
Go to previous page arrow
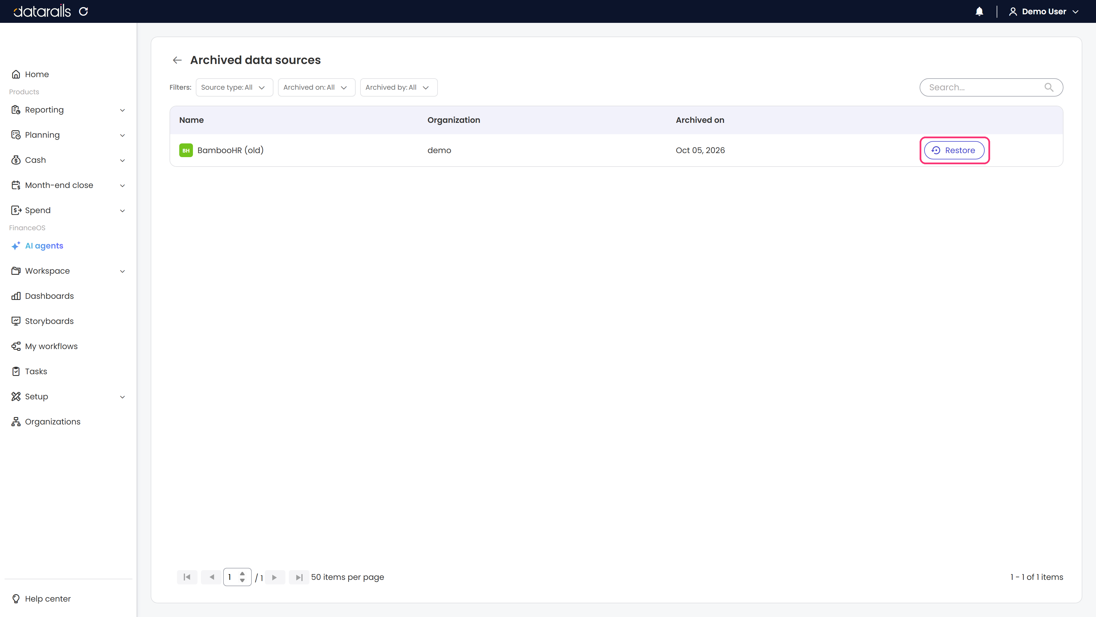(x=211, y=577)
